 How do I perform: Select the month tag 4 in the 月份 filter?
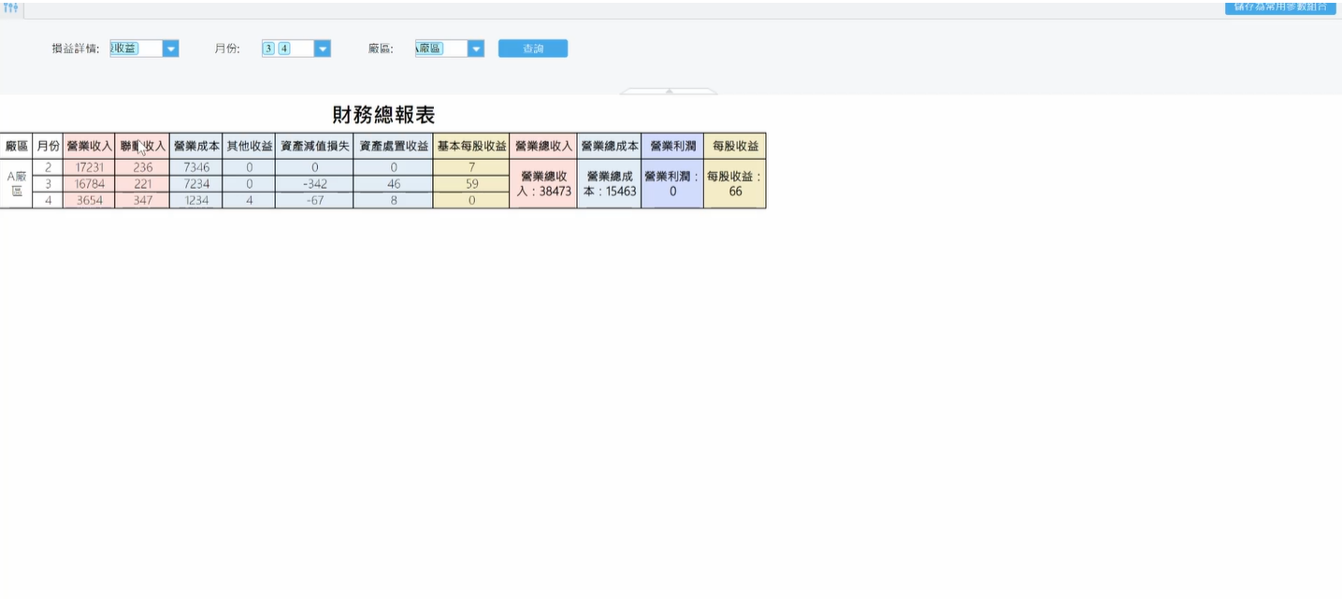[284, 49]
